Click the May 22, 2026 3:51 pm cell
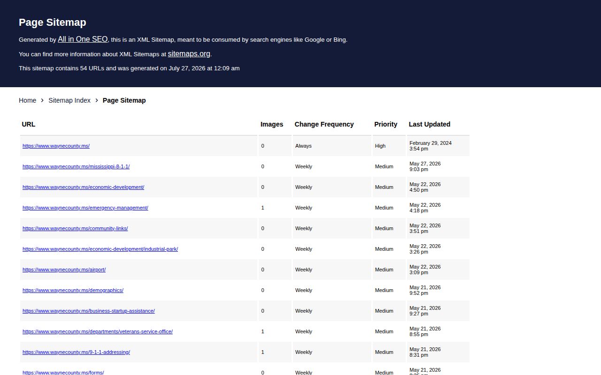This screenshot has height=375, width=601. click(438, 228)
